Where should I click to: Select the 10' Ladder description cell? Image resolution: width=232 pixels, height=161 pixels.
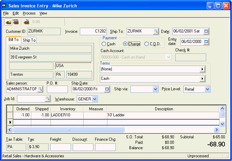163,115
